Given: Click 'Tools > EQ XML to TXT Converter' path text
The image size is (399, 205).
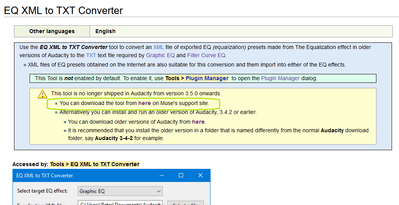Looking at the screenshot, I should [x=95, y=164].
